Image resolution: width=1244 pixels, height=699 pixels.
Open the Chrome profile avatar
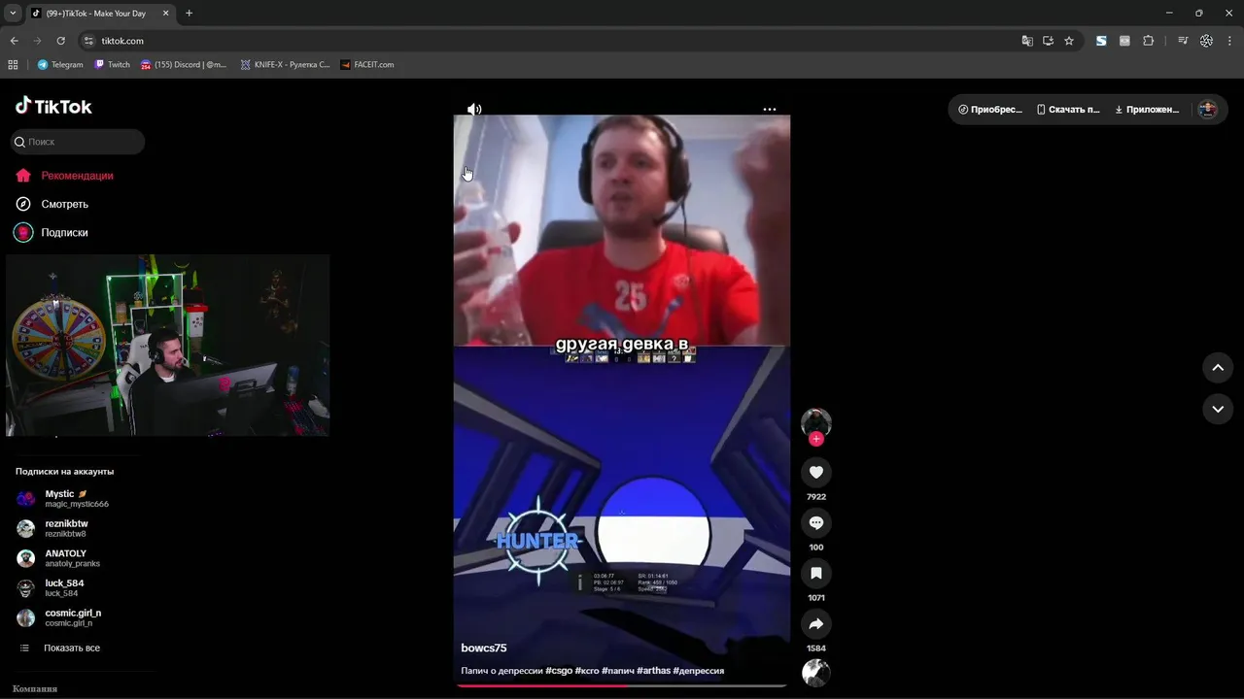tap(1206, 41)
